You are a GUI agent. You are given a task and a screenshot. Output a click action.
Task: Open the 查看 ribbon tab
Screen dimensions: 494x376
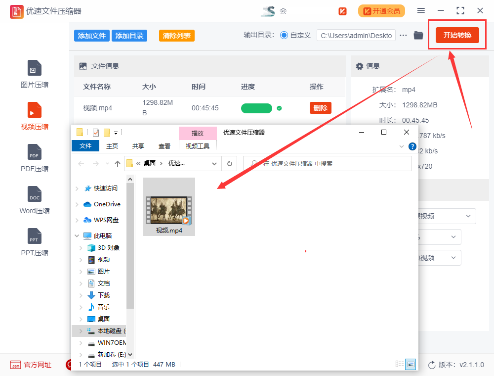(x=165, y=146)
